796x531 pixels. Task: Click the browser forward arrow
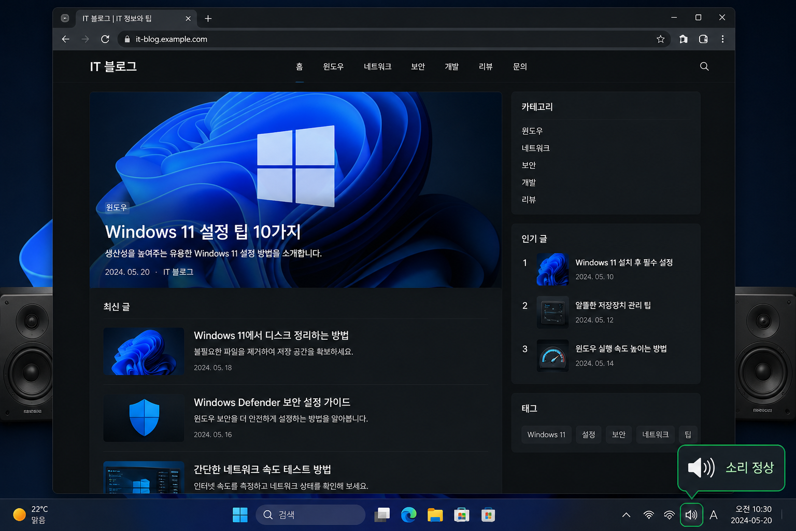click(x=86, y=39)
